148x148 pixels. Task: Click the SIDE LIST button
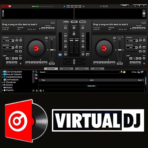[91, 86]
